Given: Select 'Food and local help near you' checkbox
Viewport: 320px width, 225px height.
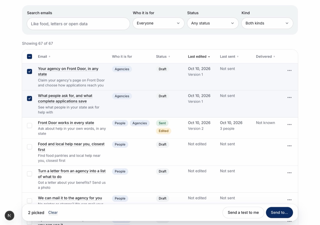Looking at the screenshot, I should (30, 147).
